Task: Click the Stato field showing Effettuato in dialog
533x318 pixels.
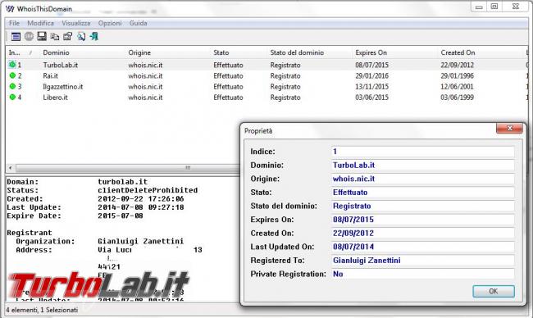Action: 422,193
